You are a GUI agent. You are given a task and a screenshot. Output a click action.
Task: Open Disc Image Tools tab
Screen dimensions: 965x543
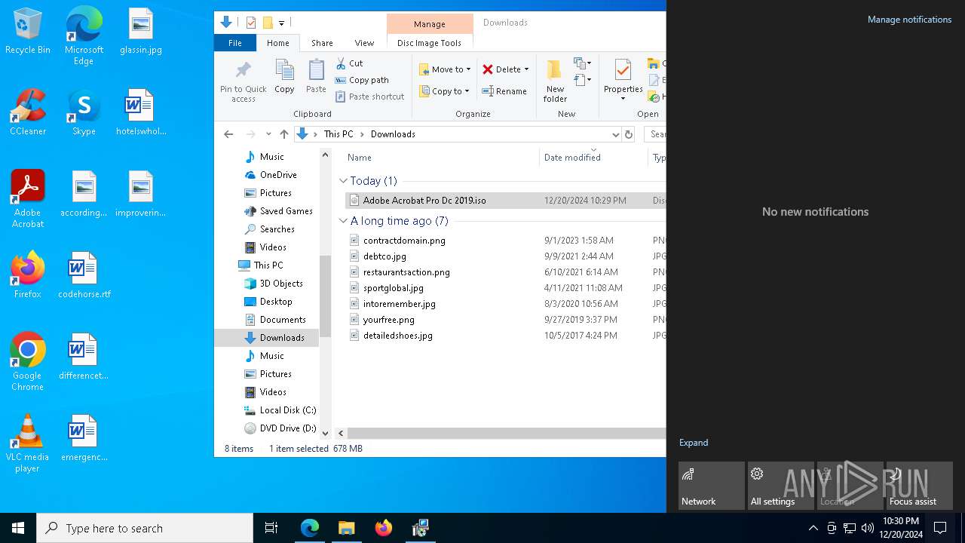point(429,43)
